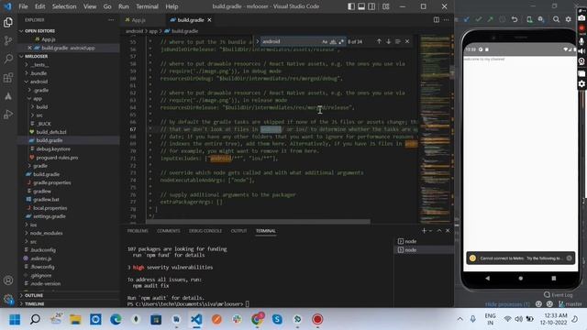Maximize the terminal panel size
587x330 pixels.
point(439,231)
